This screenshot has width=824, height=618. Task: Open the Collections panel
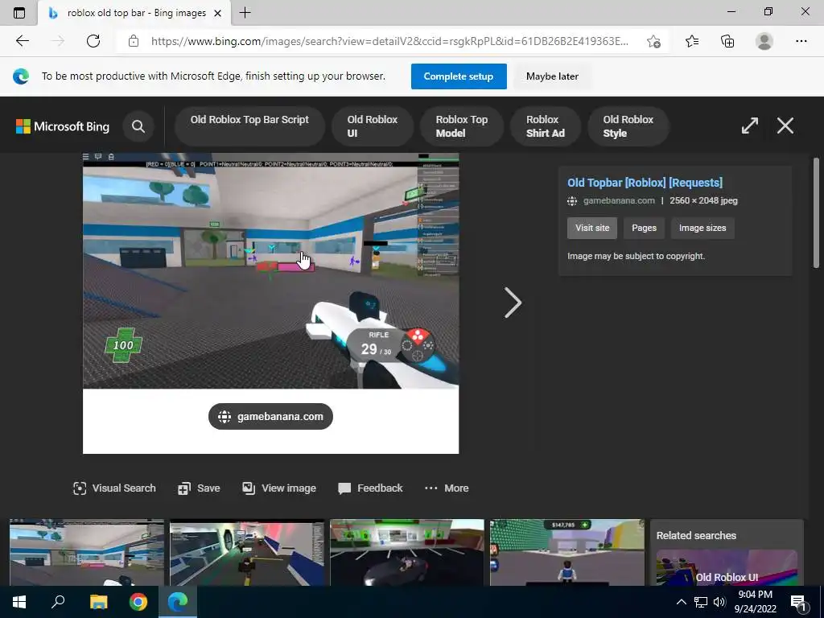727,41
